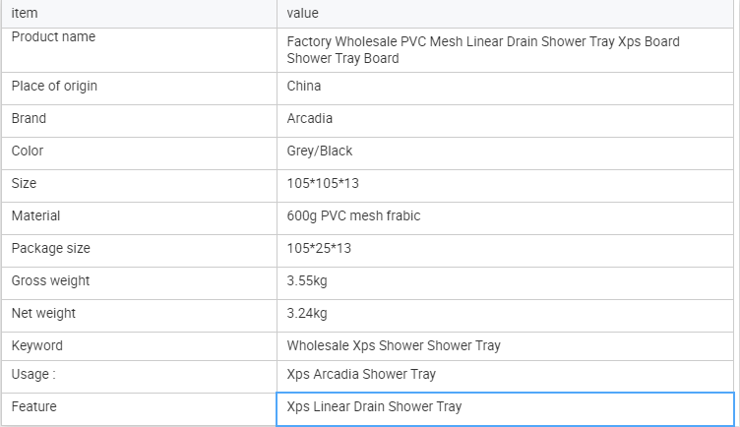This screenshot has width=740, height=427.
Task: Select the '3.55kg' gross weight value
Action: (307, 280)
